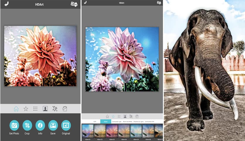The height and width of the screenshot is (141, 245).
Task: Apply the HDArt 07 filter thumbnail
Action: click(x=159, y=131)
